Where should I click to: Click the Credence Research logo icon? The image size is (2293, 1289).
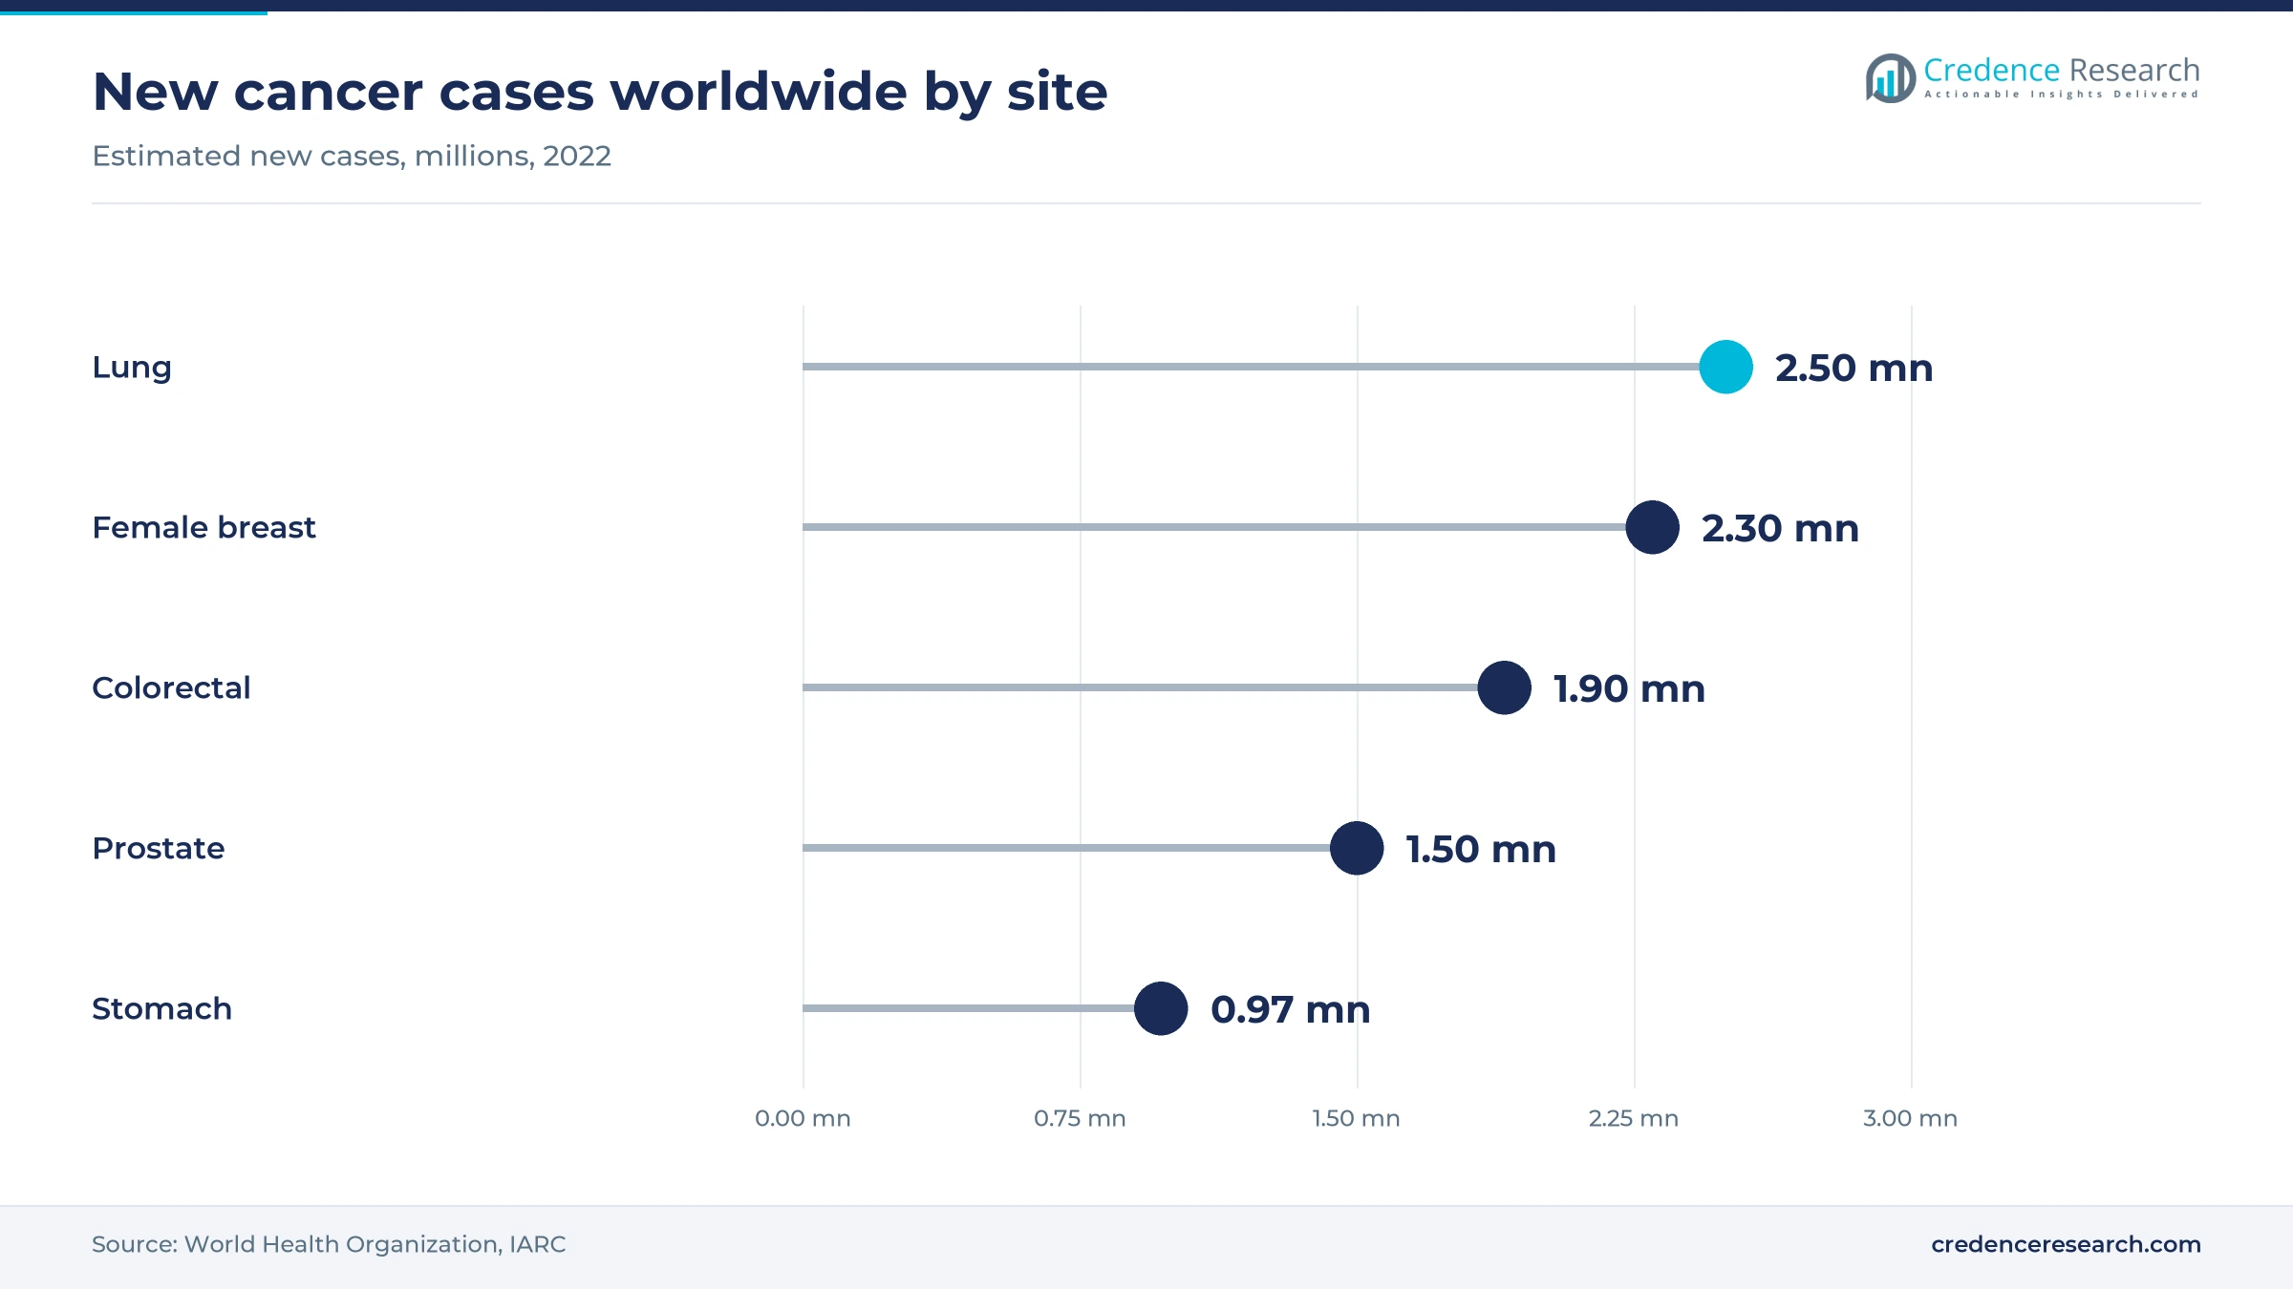point(1890,78)
